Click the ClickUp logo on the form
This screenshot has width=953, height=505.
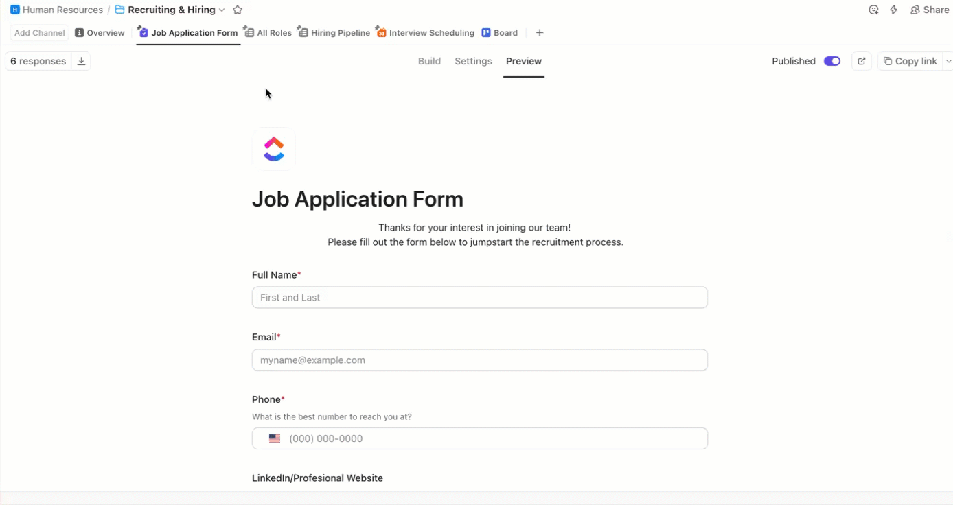point(273,148)
